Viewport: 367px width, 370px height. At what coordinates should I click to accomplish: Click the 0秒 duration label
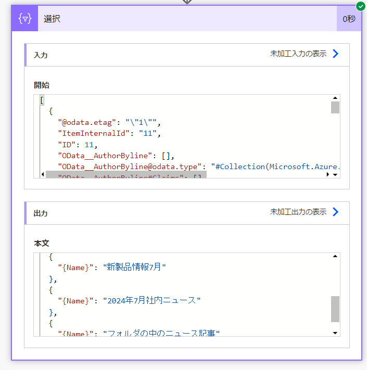tap(349, 19)
